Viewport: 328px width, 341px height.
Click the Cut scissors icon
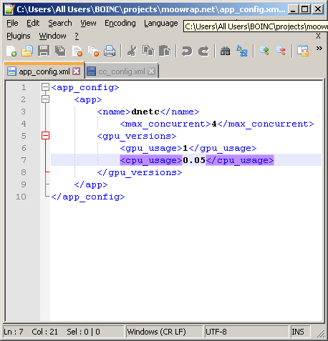point(132,51)
